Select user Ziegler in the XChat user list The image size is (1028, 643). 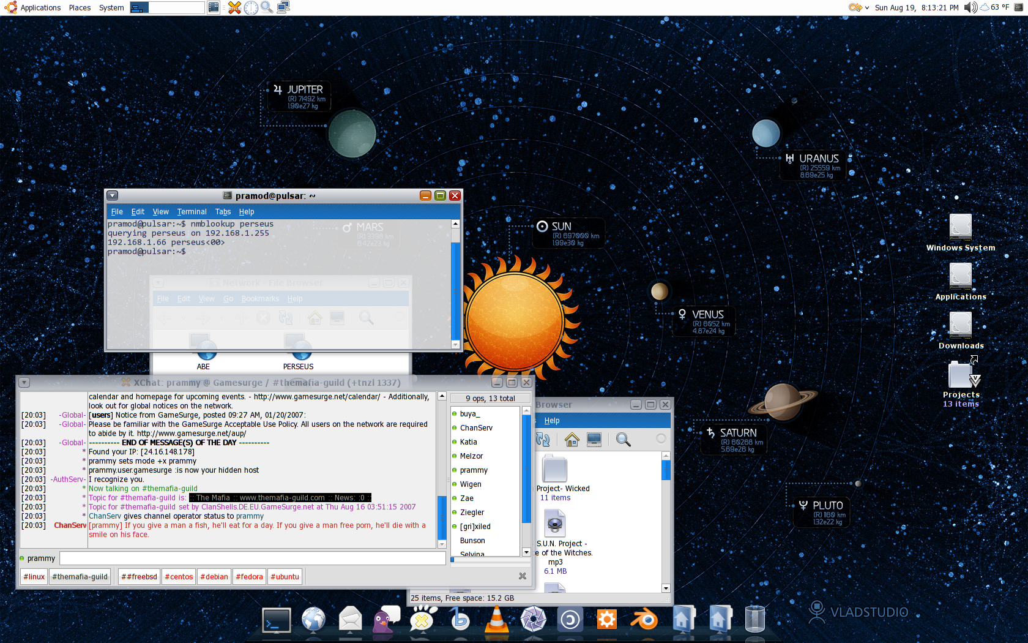coord(472,513)
